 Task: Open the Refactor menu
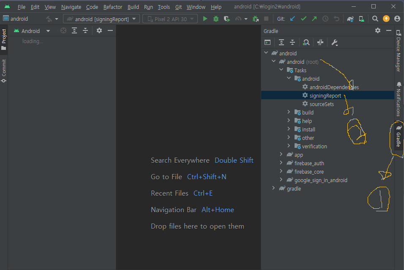(112, 7)
